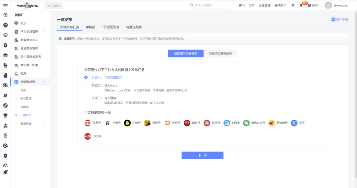Click the hamburger menu icon at top left
The image size is (357, 188).
(5, 6)
